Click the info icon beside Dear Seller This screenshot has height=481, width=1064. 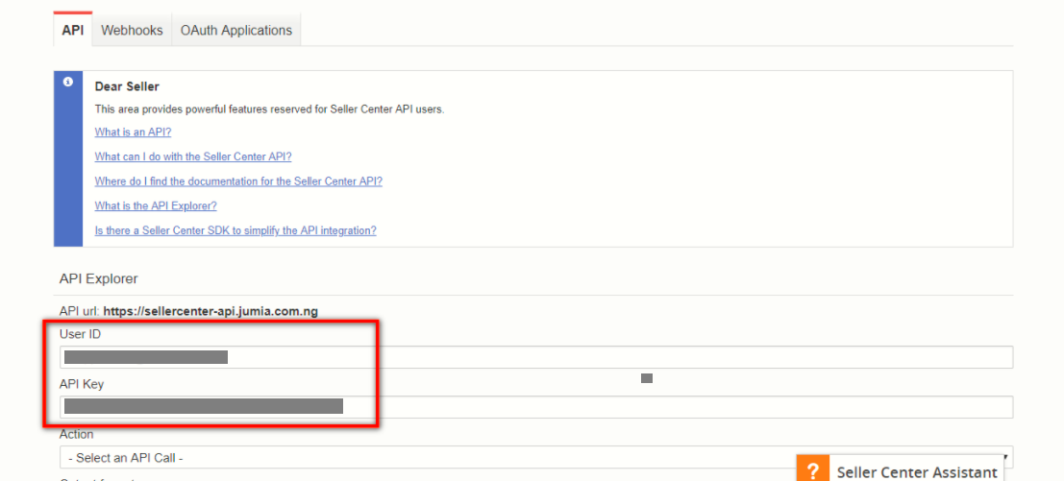[68, 82]
